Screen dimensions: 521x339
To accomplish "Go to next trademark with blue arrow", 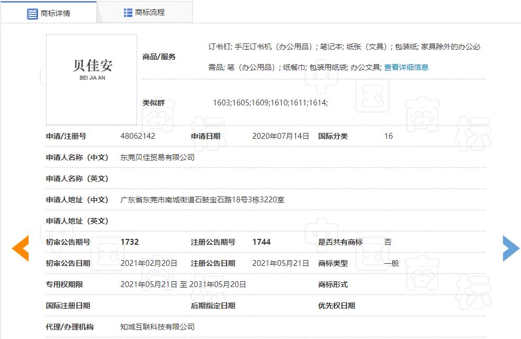I will tap(510, 248).
